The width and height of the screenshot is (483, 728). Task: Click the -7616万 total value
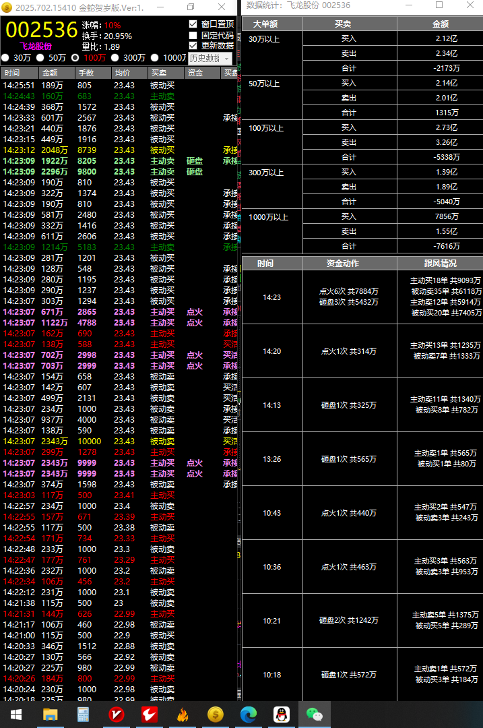coord(447,246)
